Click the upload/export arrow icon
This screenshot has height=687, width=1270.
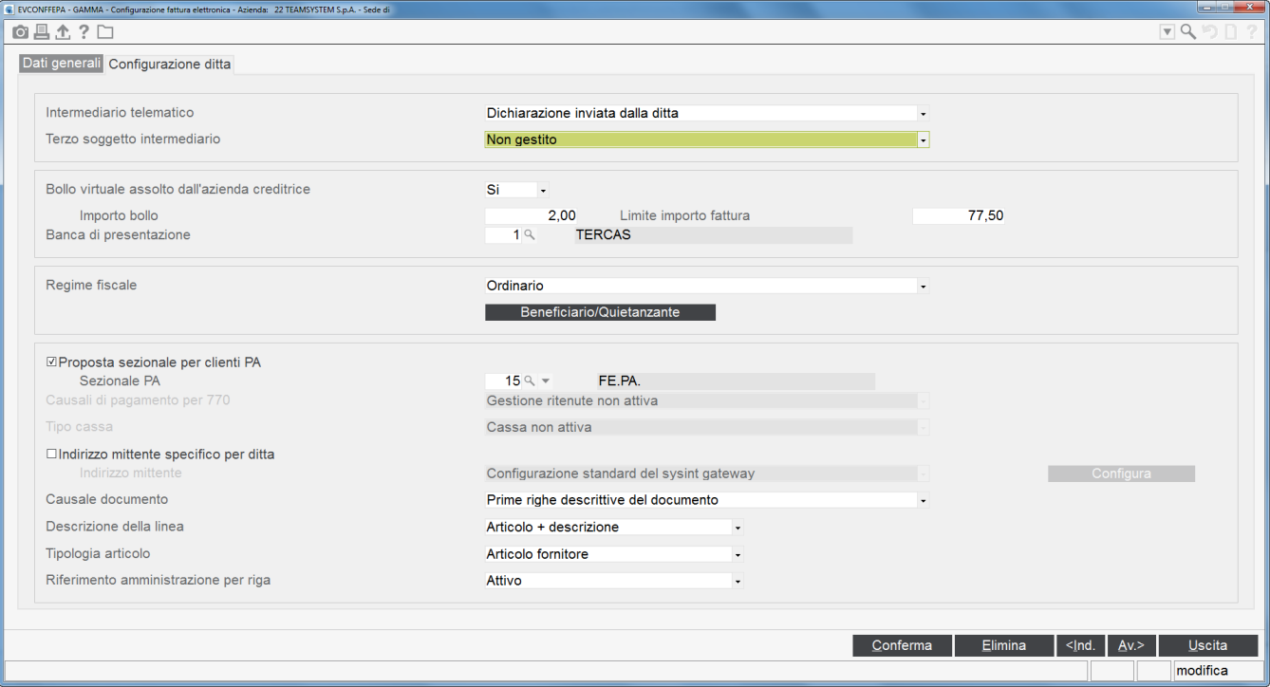[x=63, y=32]
